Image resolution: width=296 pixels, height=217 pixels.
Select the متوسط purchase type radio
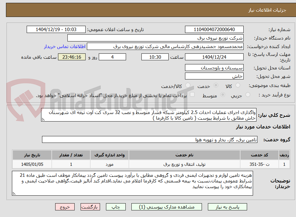coord(223,95)
